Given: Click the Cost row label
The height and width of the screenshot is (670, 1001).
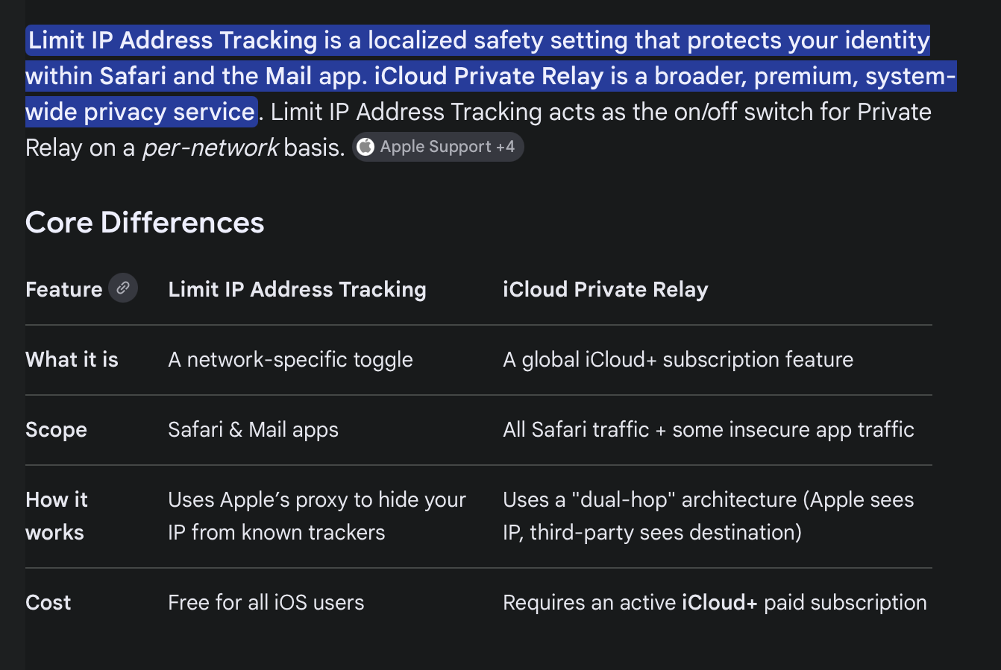Looking at the screenshot, I should 48,602.
